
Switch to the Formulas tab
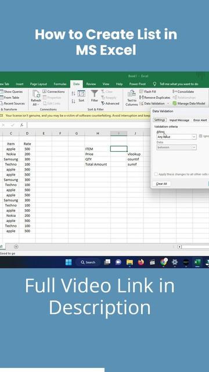tap(60, 84)
